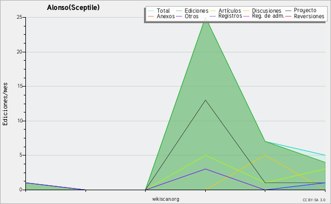This screenshot has height=204, width=331.
Task: Click the orange Anexos line swatch
Action: click(x=151, y=16)
